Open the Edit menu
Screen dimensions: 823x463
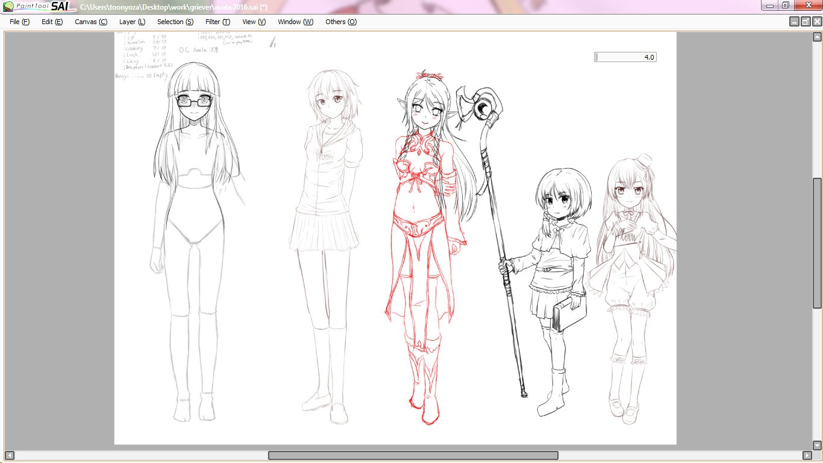(x=52, y=22)
